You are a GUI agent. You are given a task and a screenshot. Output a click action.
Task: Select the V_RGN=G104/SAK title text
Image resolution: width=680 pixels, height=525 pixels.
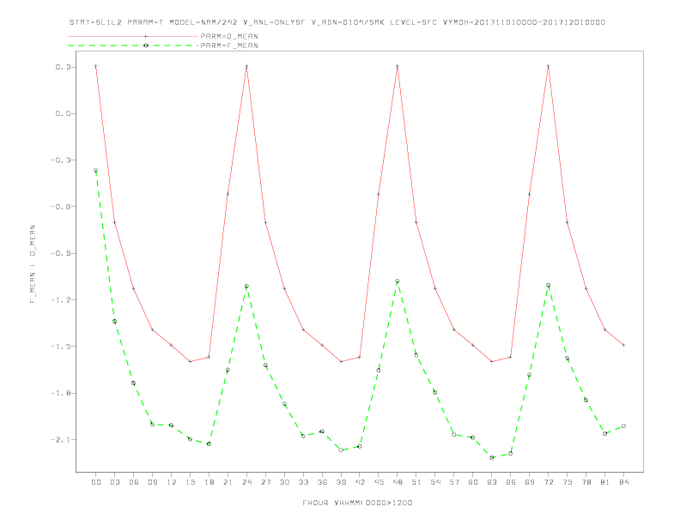(348, 22)
